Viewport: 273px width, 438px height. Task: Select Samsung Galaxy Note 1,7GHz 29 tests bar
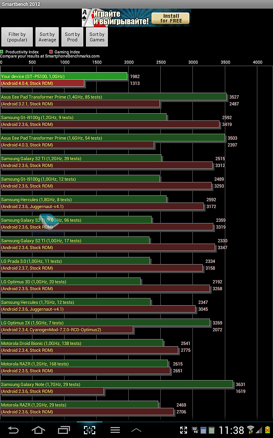pyautogui.click(x=117, y=384)
